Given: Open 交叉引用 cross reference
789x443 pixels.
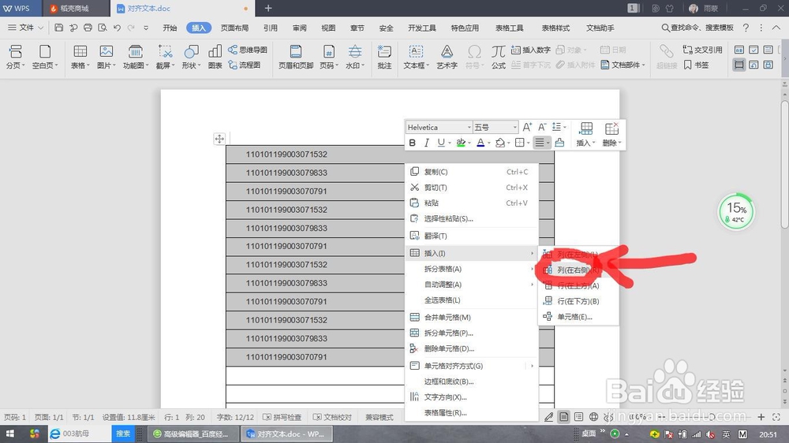Looking at the screenshot, I should [x=702, y=50].
